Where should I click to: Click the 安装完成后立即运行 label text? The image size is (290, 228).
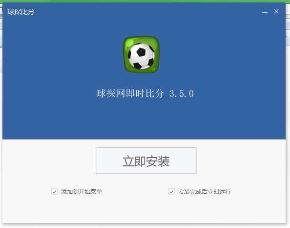(x=205, y=191)
